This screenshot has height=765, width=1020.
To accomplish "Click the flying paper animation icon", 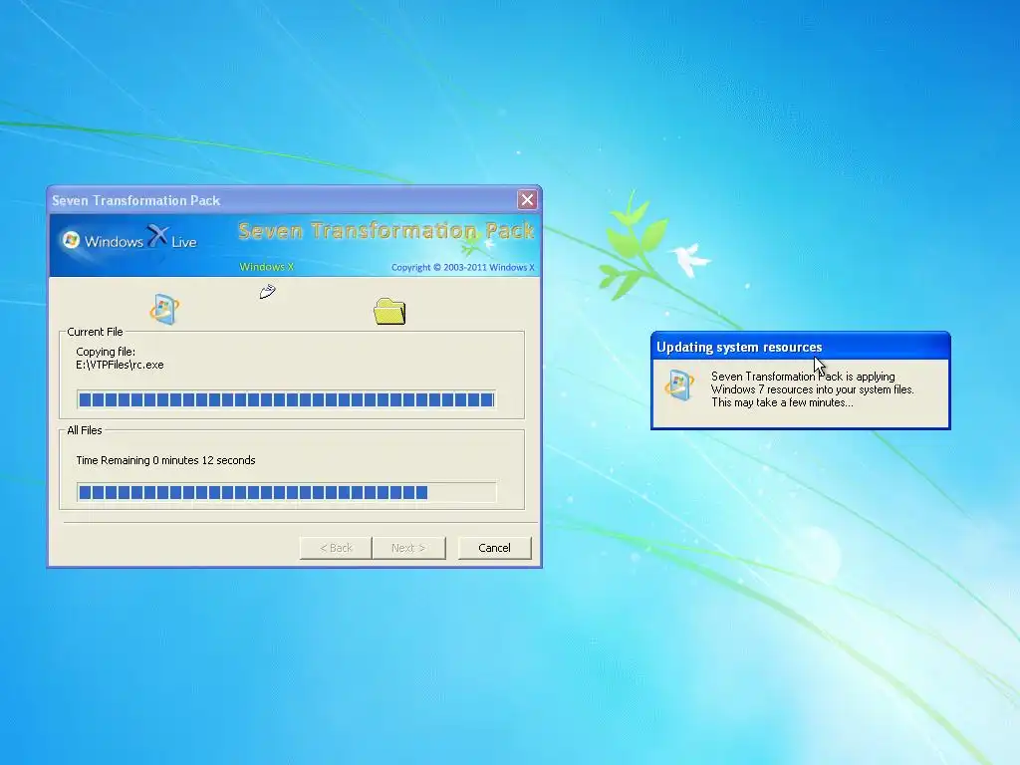I will [x=267, y=292].
